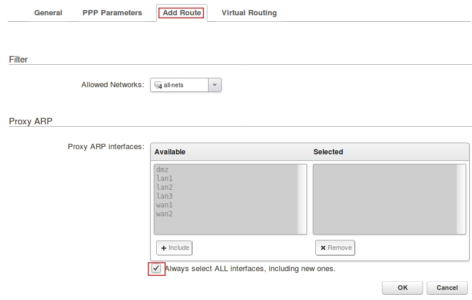Select lan3 in the Available list
Viewport: 472px width, 300px height.
coord(164,196)
